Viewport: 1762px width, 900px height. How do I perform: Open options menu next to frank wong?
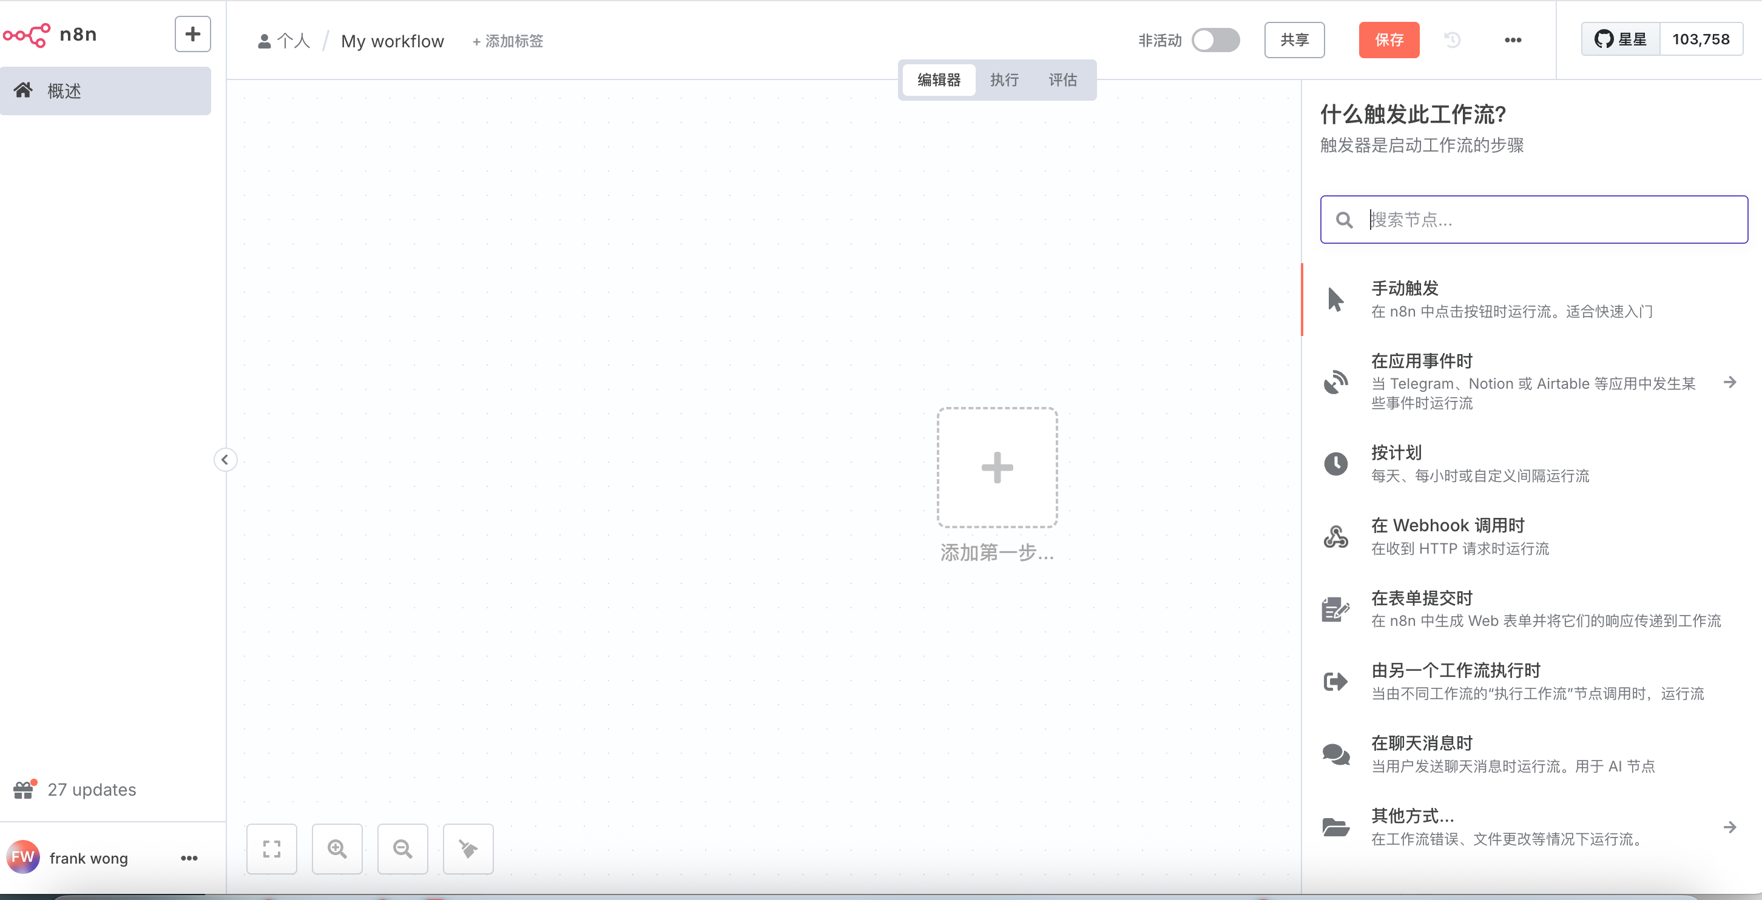pos(189,858)
